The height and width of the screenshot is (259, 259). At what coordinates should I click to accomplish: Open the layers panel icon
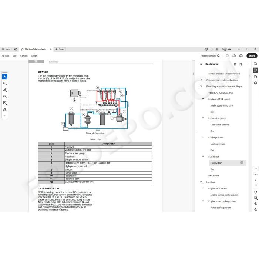[x=255, y=83]
